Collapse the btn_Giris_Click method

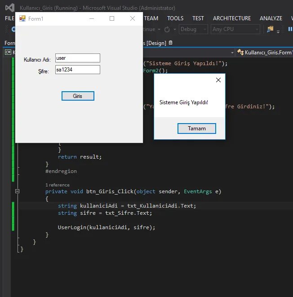pyautogui.click(x=17, y=191)
